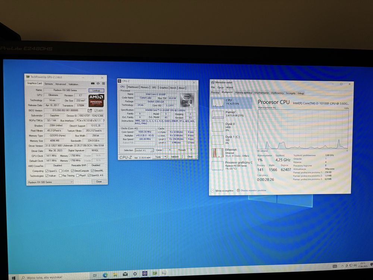This screenshot has width=373, height=280.
Task: Open GPU-Z hamburger menu icon
Action: pyautogui.click(x=103, y=83)
